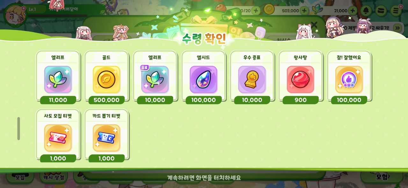Open the hamburger main menu
This screenshot has width=408, height=188.
click(396, 10)
